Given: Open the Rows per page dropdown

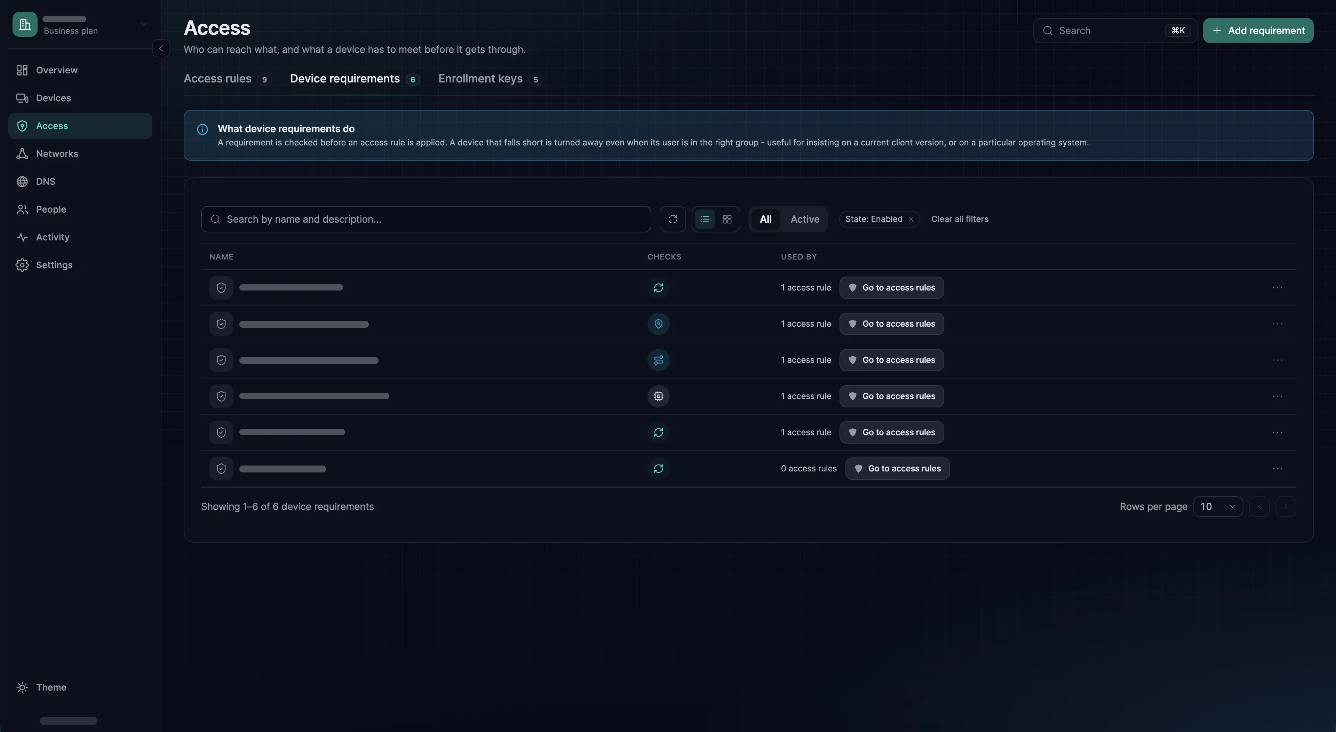Looking at the screenshot, I should 1218,507.
